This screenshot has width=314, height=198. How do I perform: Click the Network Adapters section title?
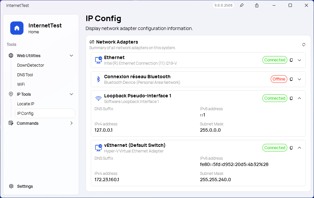tap(117, 42)
